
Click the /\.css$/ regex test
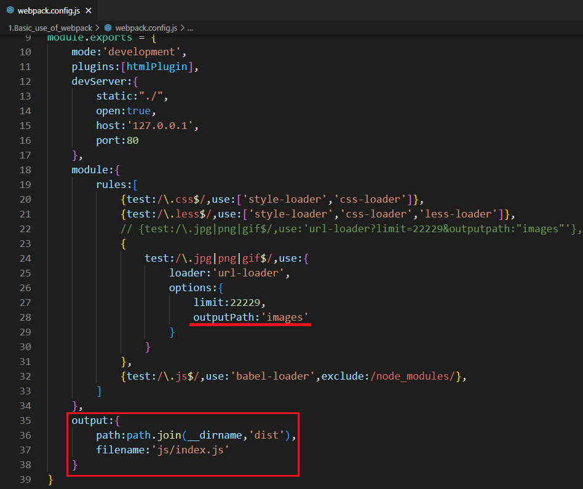click(x=181, y=200)
